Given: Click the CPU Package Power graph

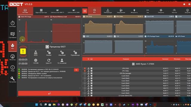Looking at the screenshot, I should coord(159,45).
